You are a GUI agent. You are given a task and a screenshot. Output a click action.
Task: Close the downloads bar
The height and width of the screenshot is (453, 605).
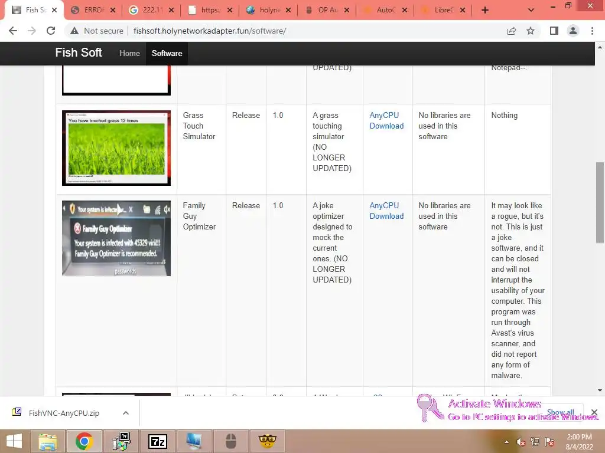(594, 412)
